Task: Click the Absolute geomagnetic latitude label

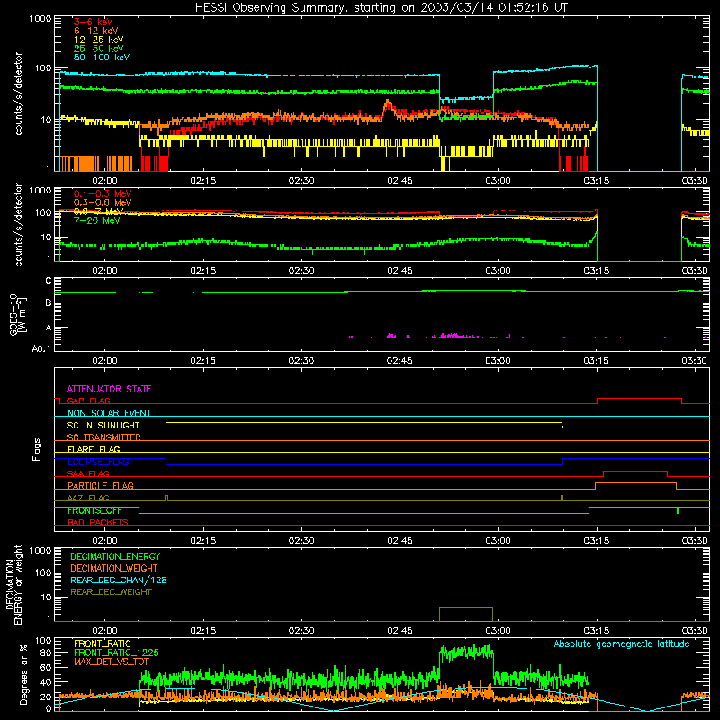Action: pos(622,643)
